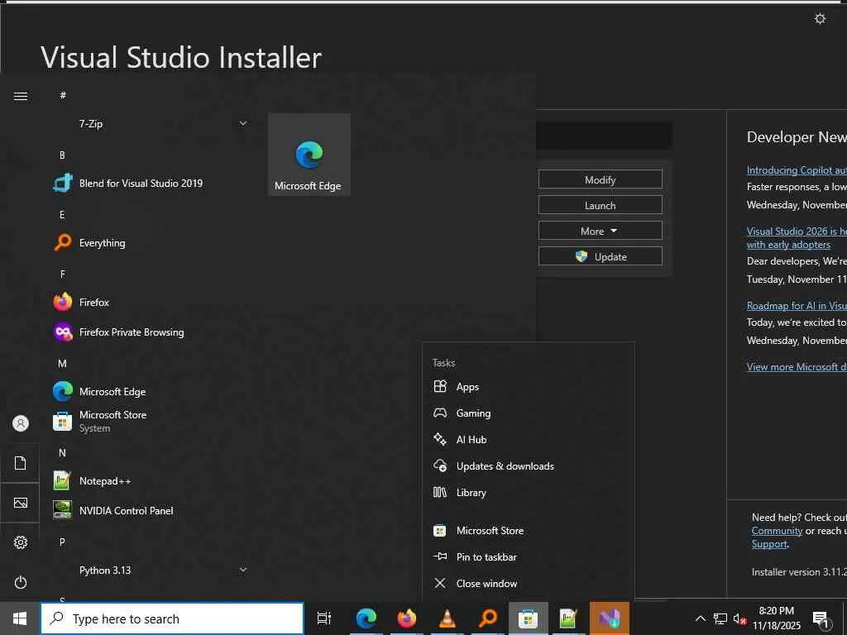Open Everything search from the taskbar
The image size is (847, 635).
pos(488,618)
